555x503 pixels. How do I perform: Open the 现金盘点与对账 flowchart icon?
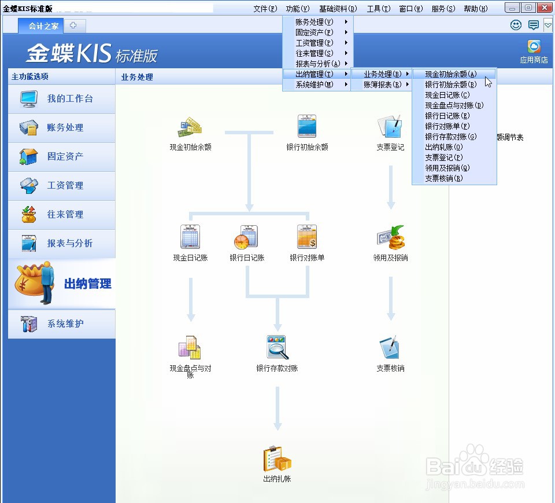(190, 347)
